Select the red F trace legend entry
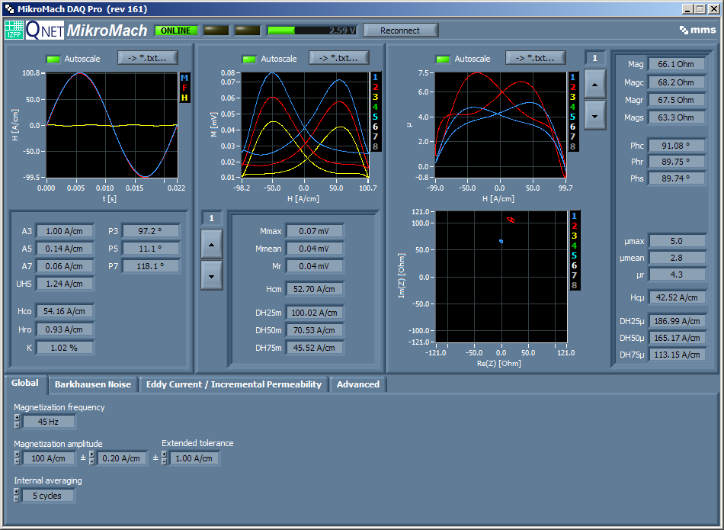 pos(184,88)
